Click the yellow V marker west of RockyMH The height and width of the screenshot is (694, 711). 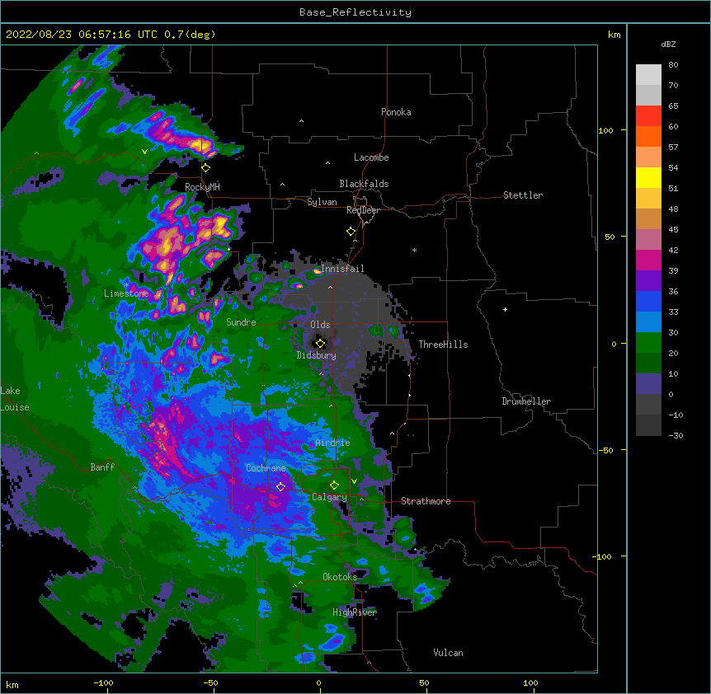144,152
